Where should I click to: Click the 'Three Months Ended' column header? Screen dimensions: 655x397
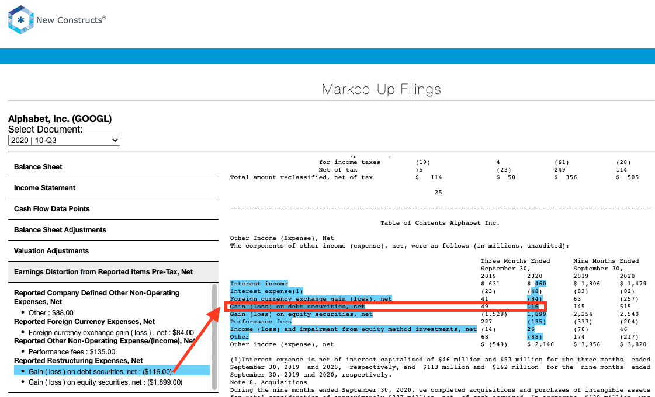point(515,261)
